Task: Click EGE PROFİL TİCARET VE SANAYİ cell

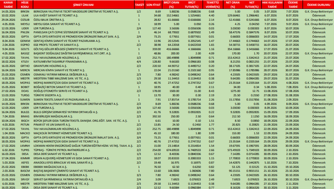Action: [56, 45]
